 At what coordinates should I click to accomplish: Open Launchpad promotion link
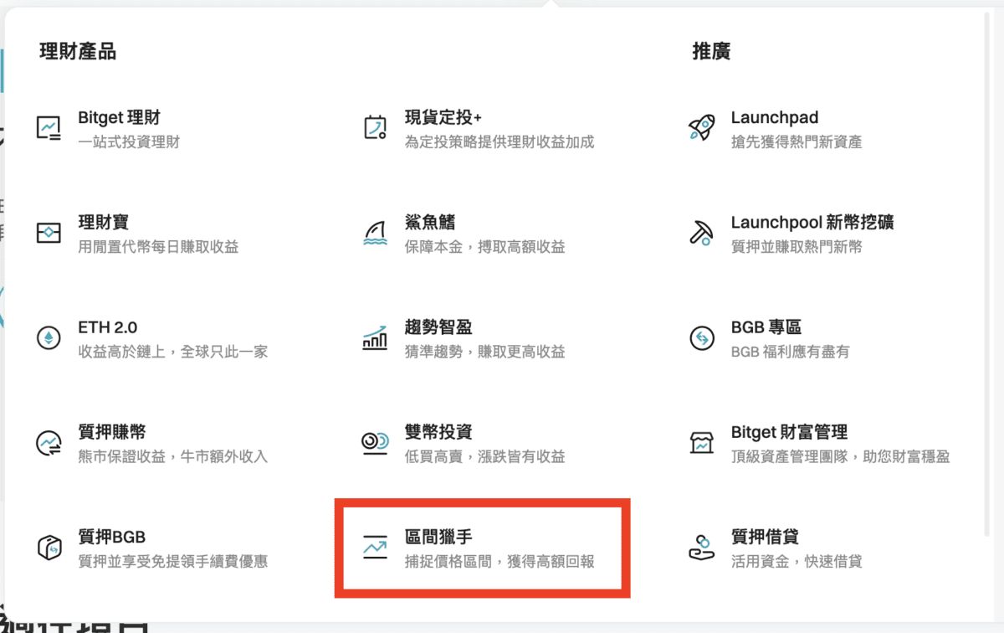[x=775, y=118]
